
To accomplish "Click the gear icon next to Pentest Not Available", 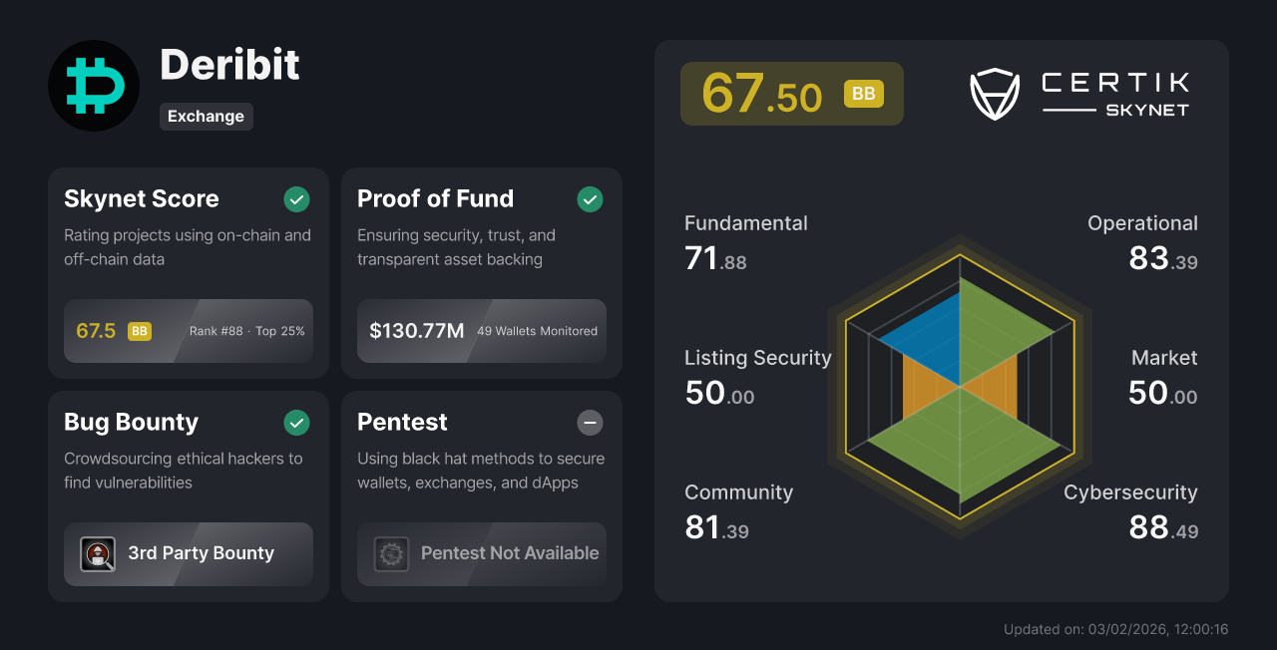I will pos(391,554).
